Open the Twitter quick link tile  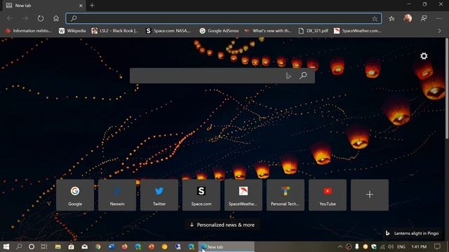coord(159,195)
